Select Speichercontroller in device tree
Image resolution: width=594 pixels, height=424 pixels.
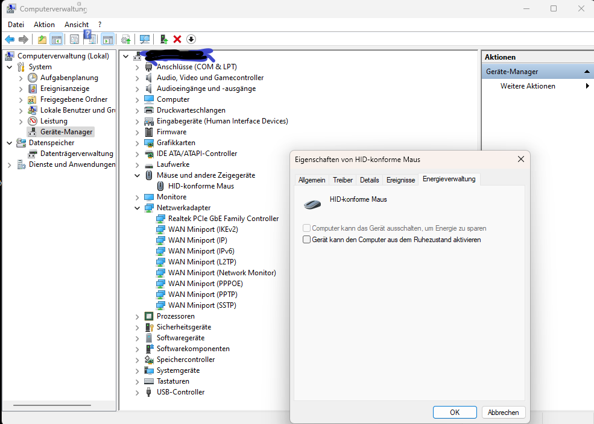coord(186,360)
